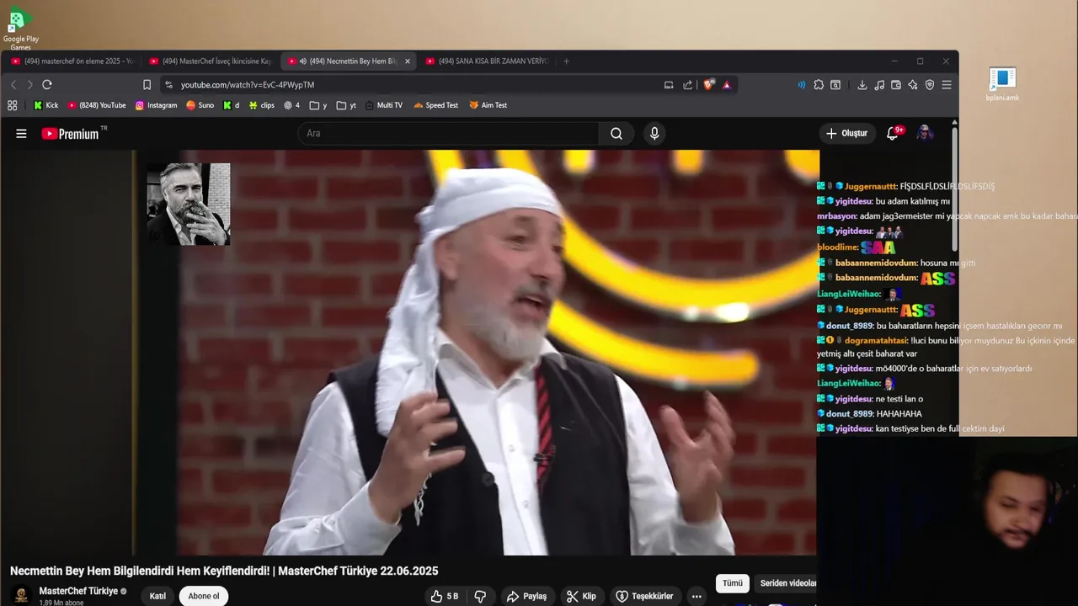The height and width of the screenshot is (606, 1078).
Task: Open the clips bookmark
Action: point(261,105)
